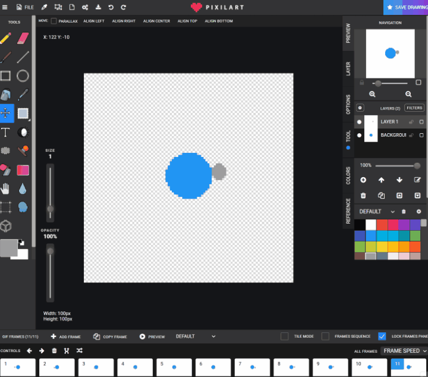Open the 3D cube tool

coord(6,226)
